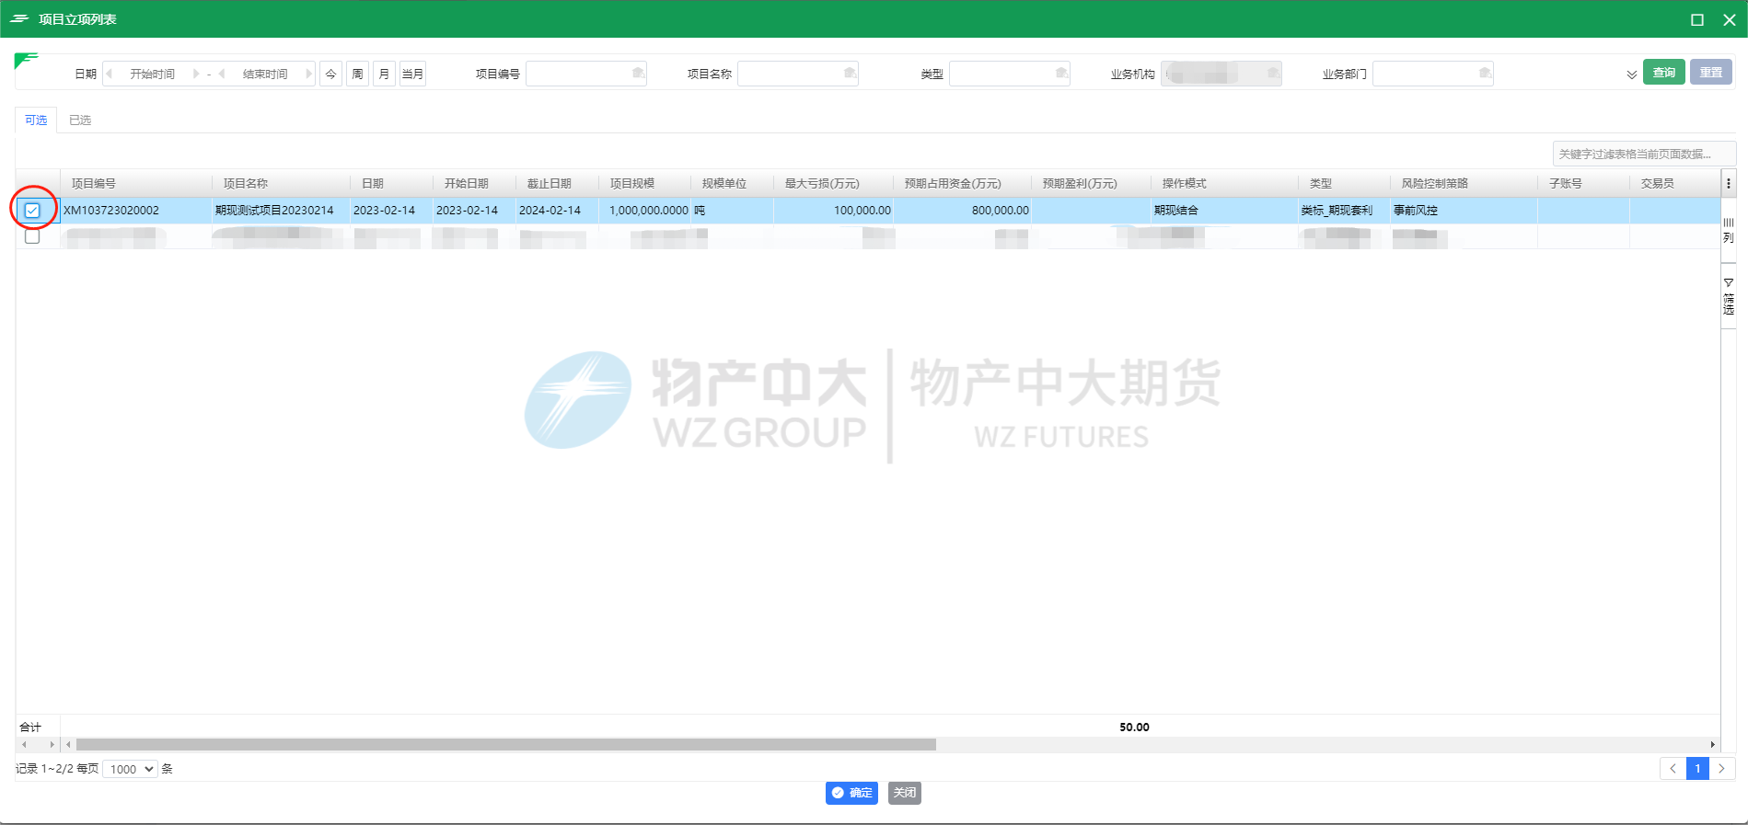Click the 今 today quick-date button
The height and width of the screenshot is (825, 1748).
(330, 74)
